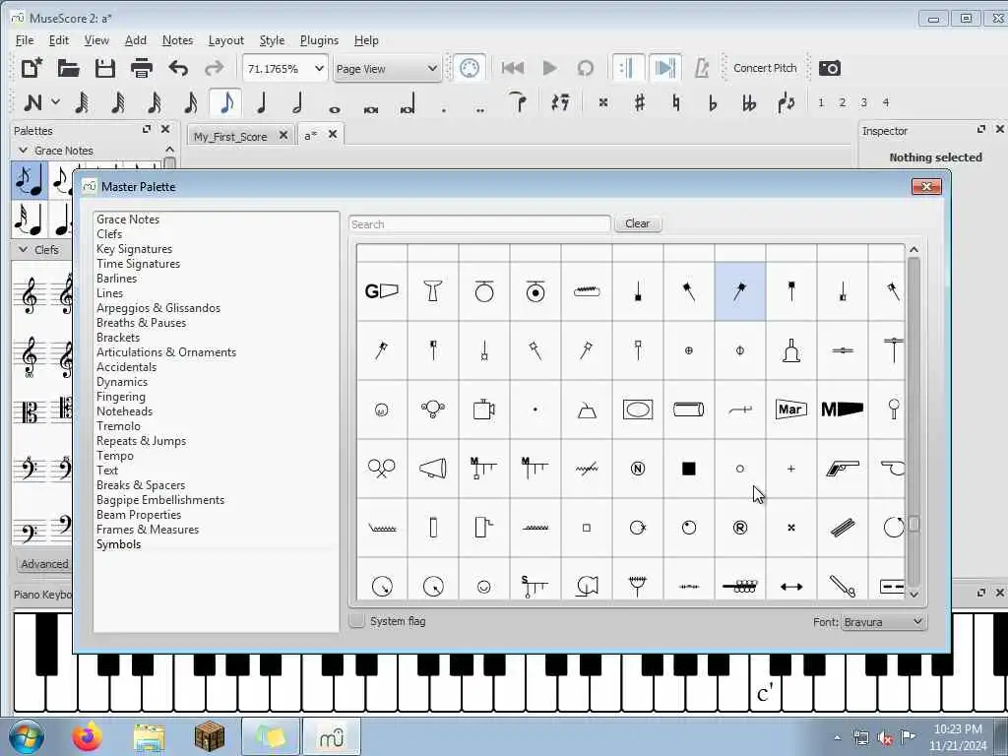
Task: Collapse the Grace Notes palette section
Action: point(24,150)
